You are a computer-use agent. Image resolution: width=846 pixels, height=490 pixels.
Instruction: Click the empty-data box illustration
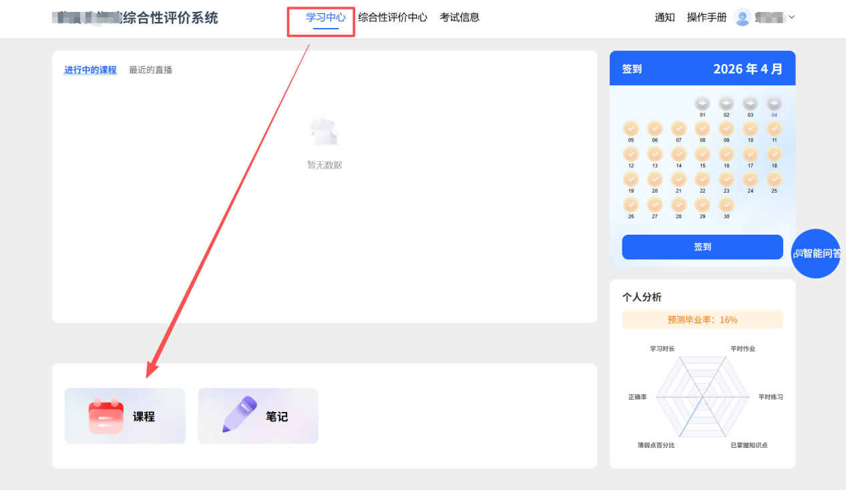point(325,131)
